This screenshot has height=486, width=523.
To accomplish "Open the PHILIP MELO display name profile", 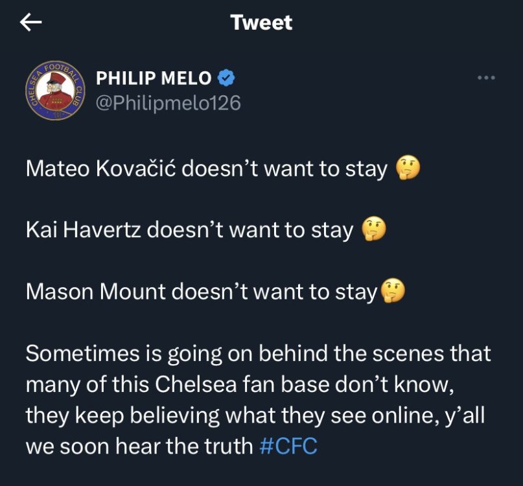I will click(x=154, y=78).
